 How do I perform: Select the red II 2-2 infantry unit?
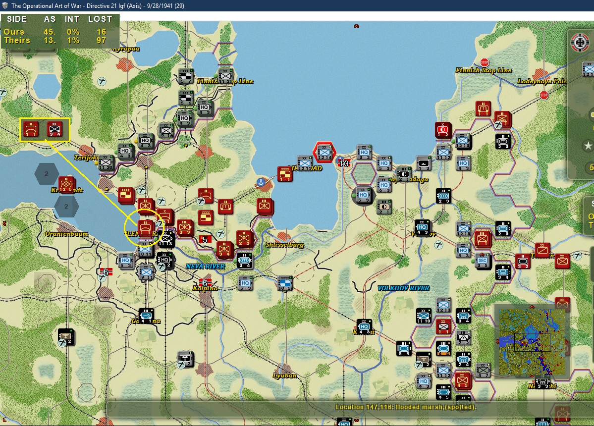click(244, 238)
